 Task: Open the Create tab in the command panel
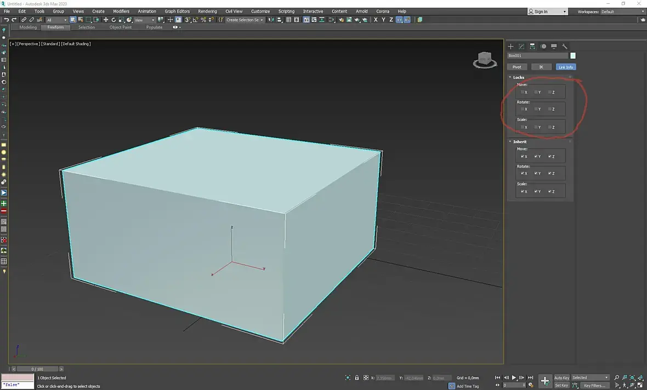click(510, 47)
